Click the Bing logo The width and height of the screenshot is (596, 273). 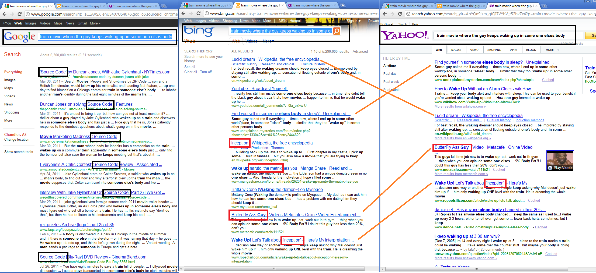[x=198, y=31]
